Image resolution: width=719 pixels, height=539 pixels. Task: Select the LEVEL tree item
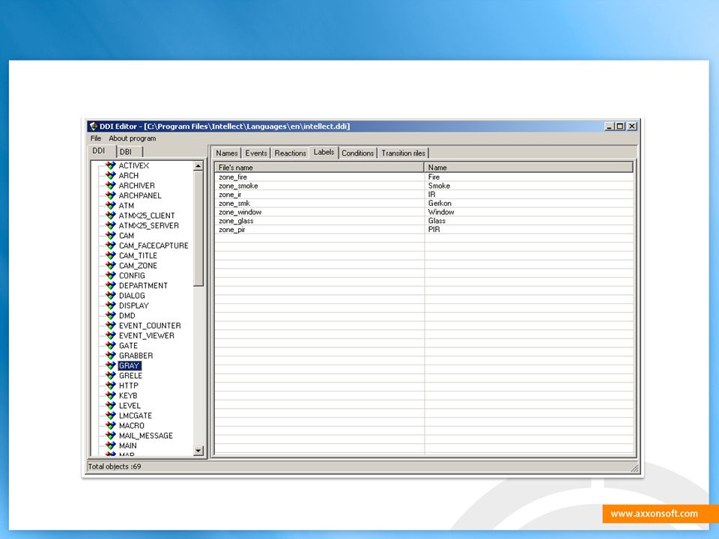pyautogui.click(x=130, y=406)
